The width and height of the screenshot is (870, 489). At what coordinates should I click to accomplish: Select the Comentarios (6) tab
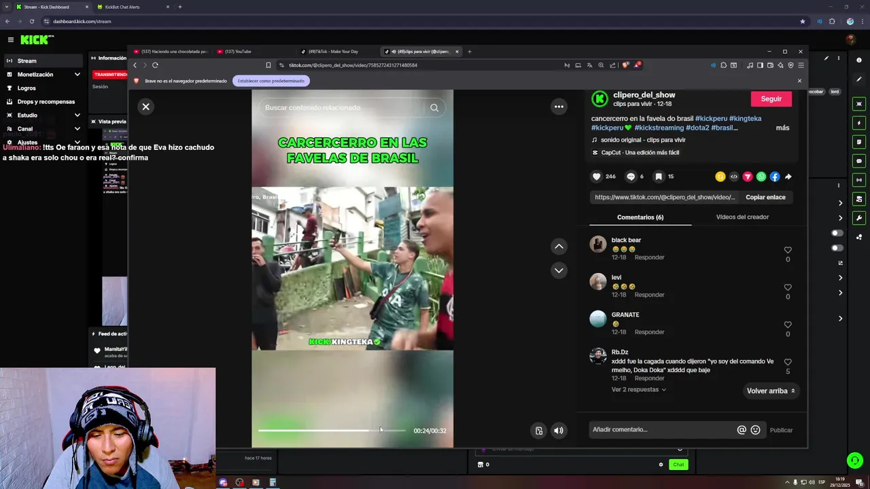tap(640, 217)
